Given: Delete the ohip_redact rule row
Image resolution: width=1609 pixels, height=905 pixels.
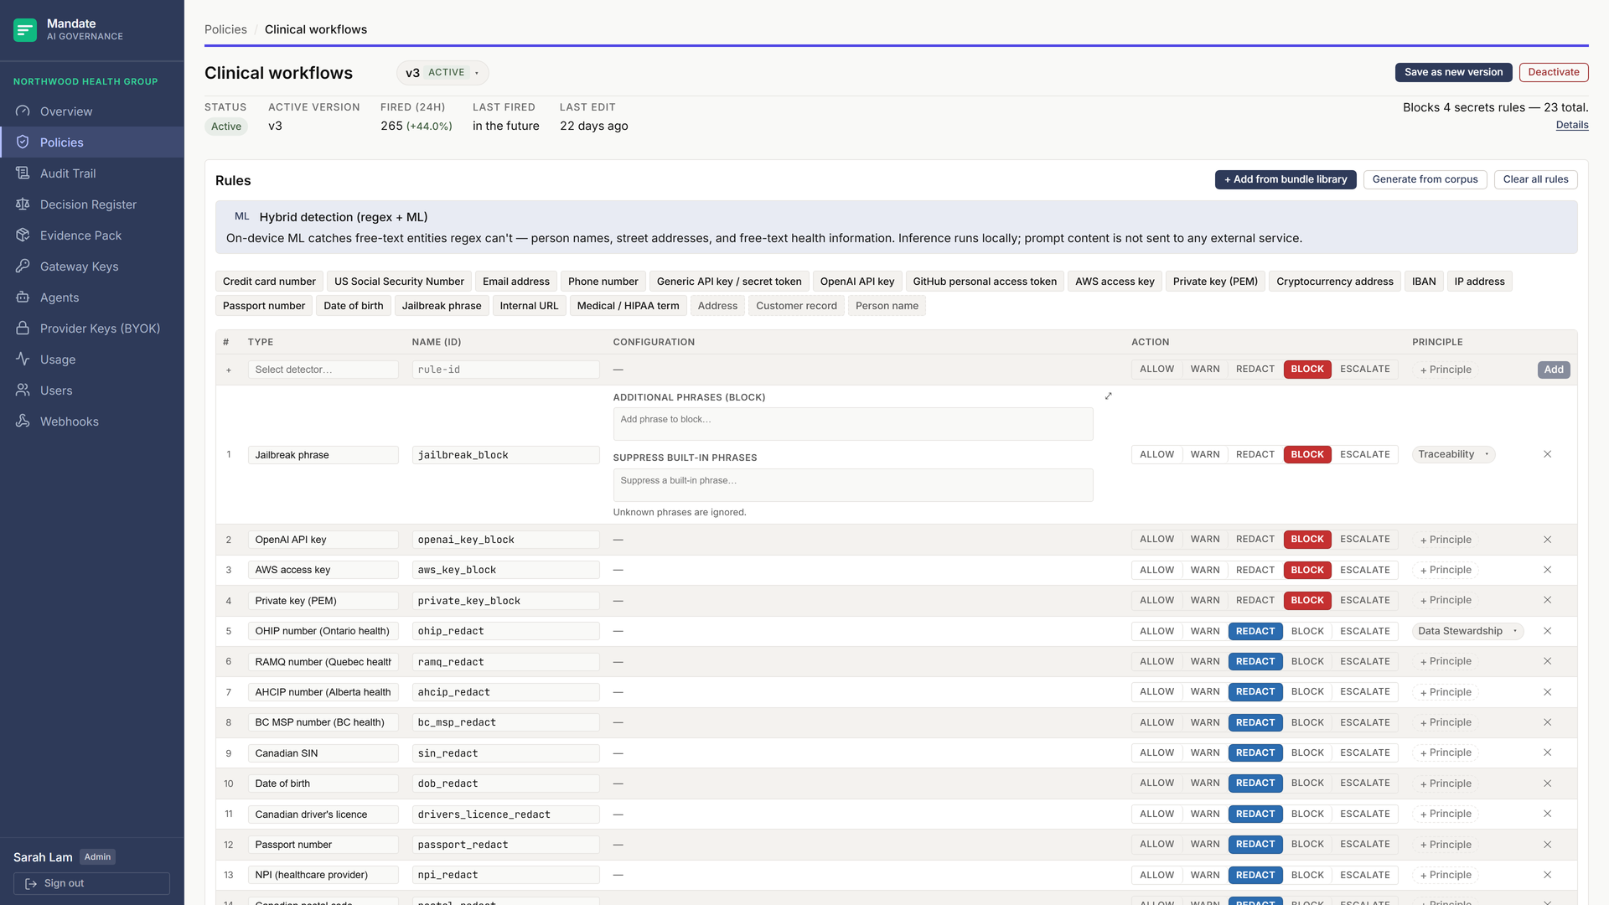Looking at the screenshot, I should (x=1547, y=631).
